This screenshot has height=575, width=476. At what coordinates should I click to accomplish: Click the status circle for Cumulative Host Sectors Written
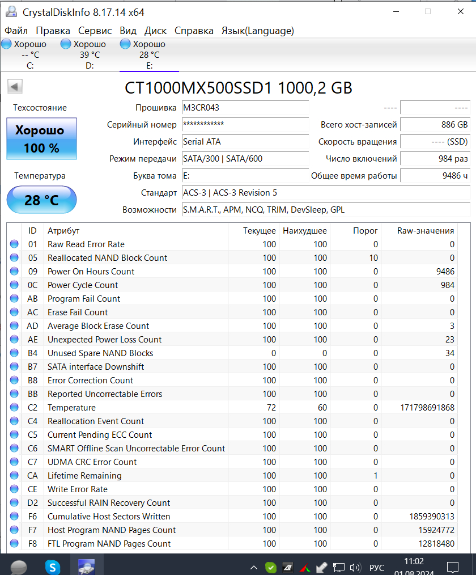[x=14, y=516]
